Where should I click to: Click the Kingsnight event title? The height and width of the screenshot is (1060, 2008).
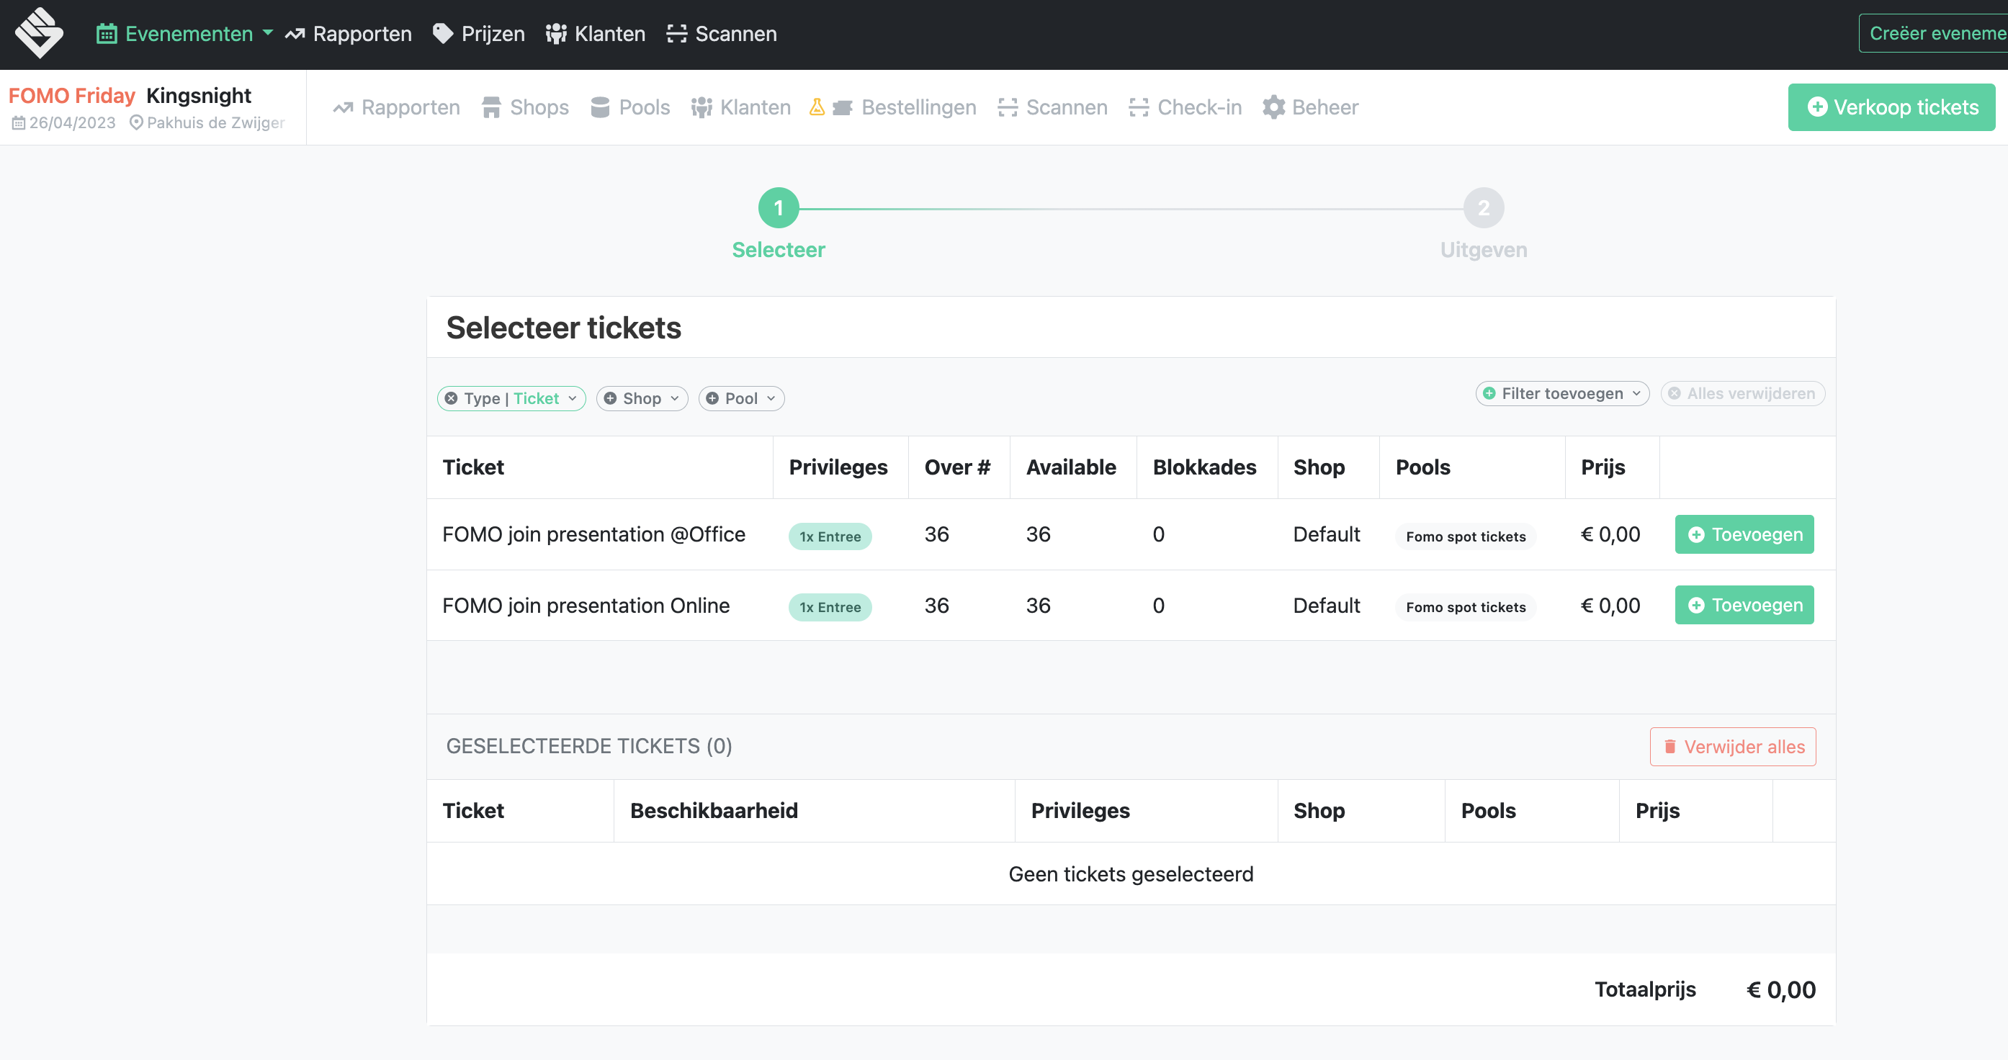199,95
